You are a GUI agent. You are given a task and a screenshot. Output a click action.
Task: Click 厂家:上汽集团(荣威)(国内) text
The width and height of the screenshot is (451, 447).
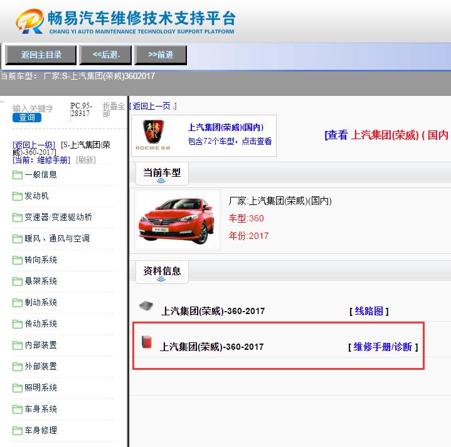click(x=280, y=201)
